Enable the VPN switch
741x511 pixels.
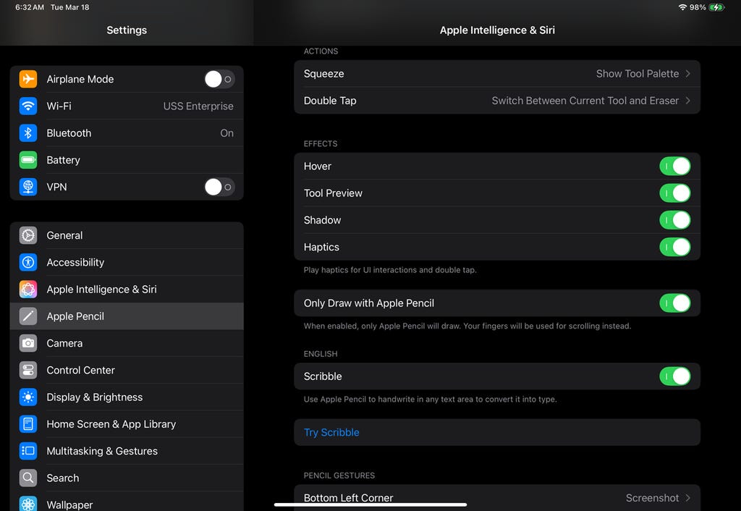pos(219,187)
